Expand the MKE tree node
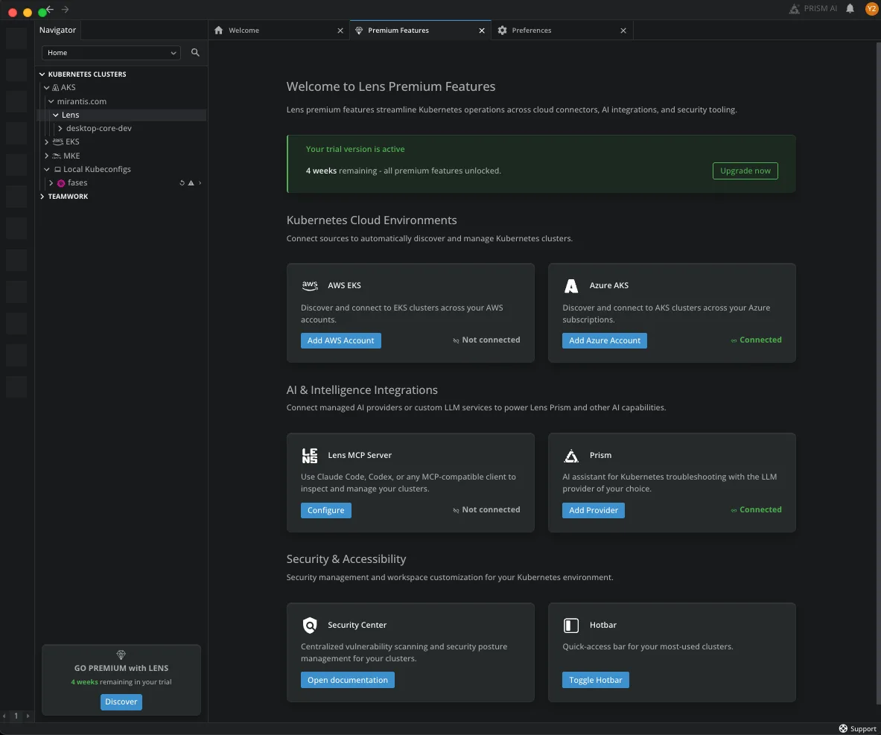The height and width of the screenshot is (735, 881). point(47,156)
